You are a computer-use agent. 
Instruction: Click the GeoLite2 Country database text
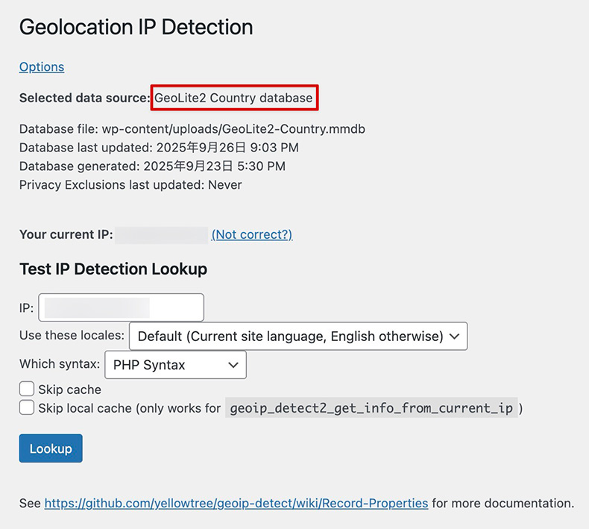[233, 98]
